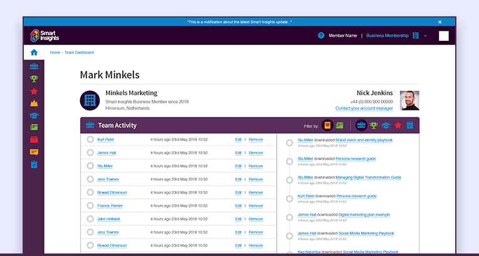The image size is (479, 256).
Task: Select the red archive box sidebar icon
Action: pyautogui.click(x=34, y=139)
